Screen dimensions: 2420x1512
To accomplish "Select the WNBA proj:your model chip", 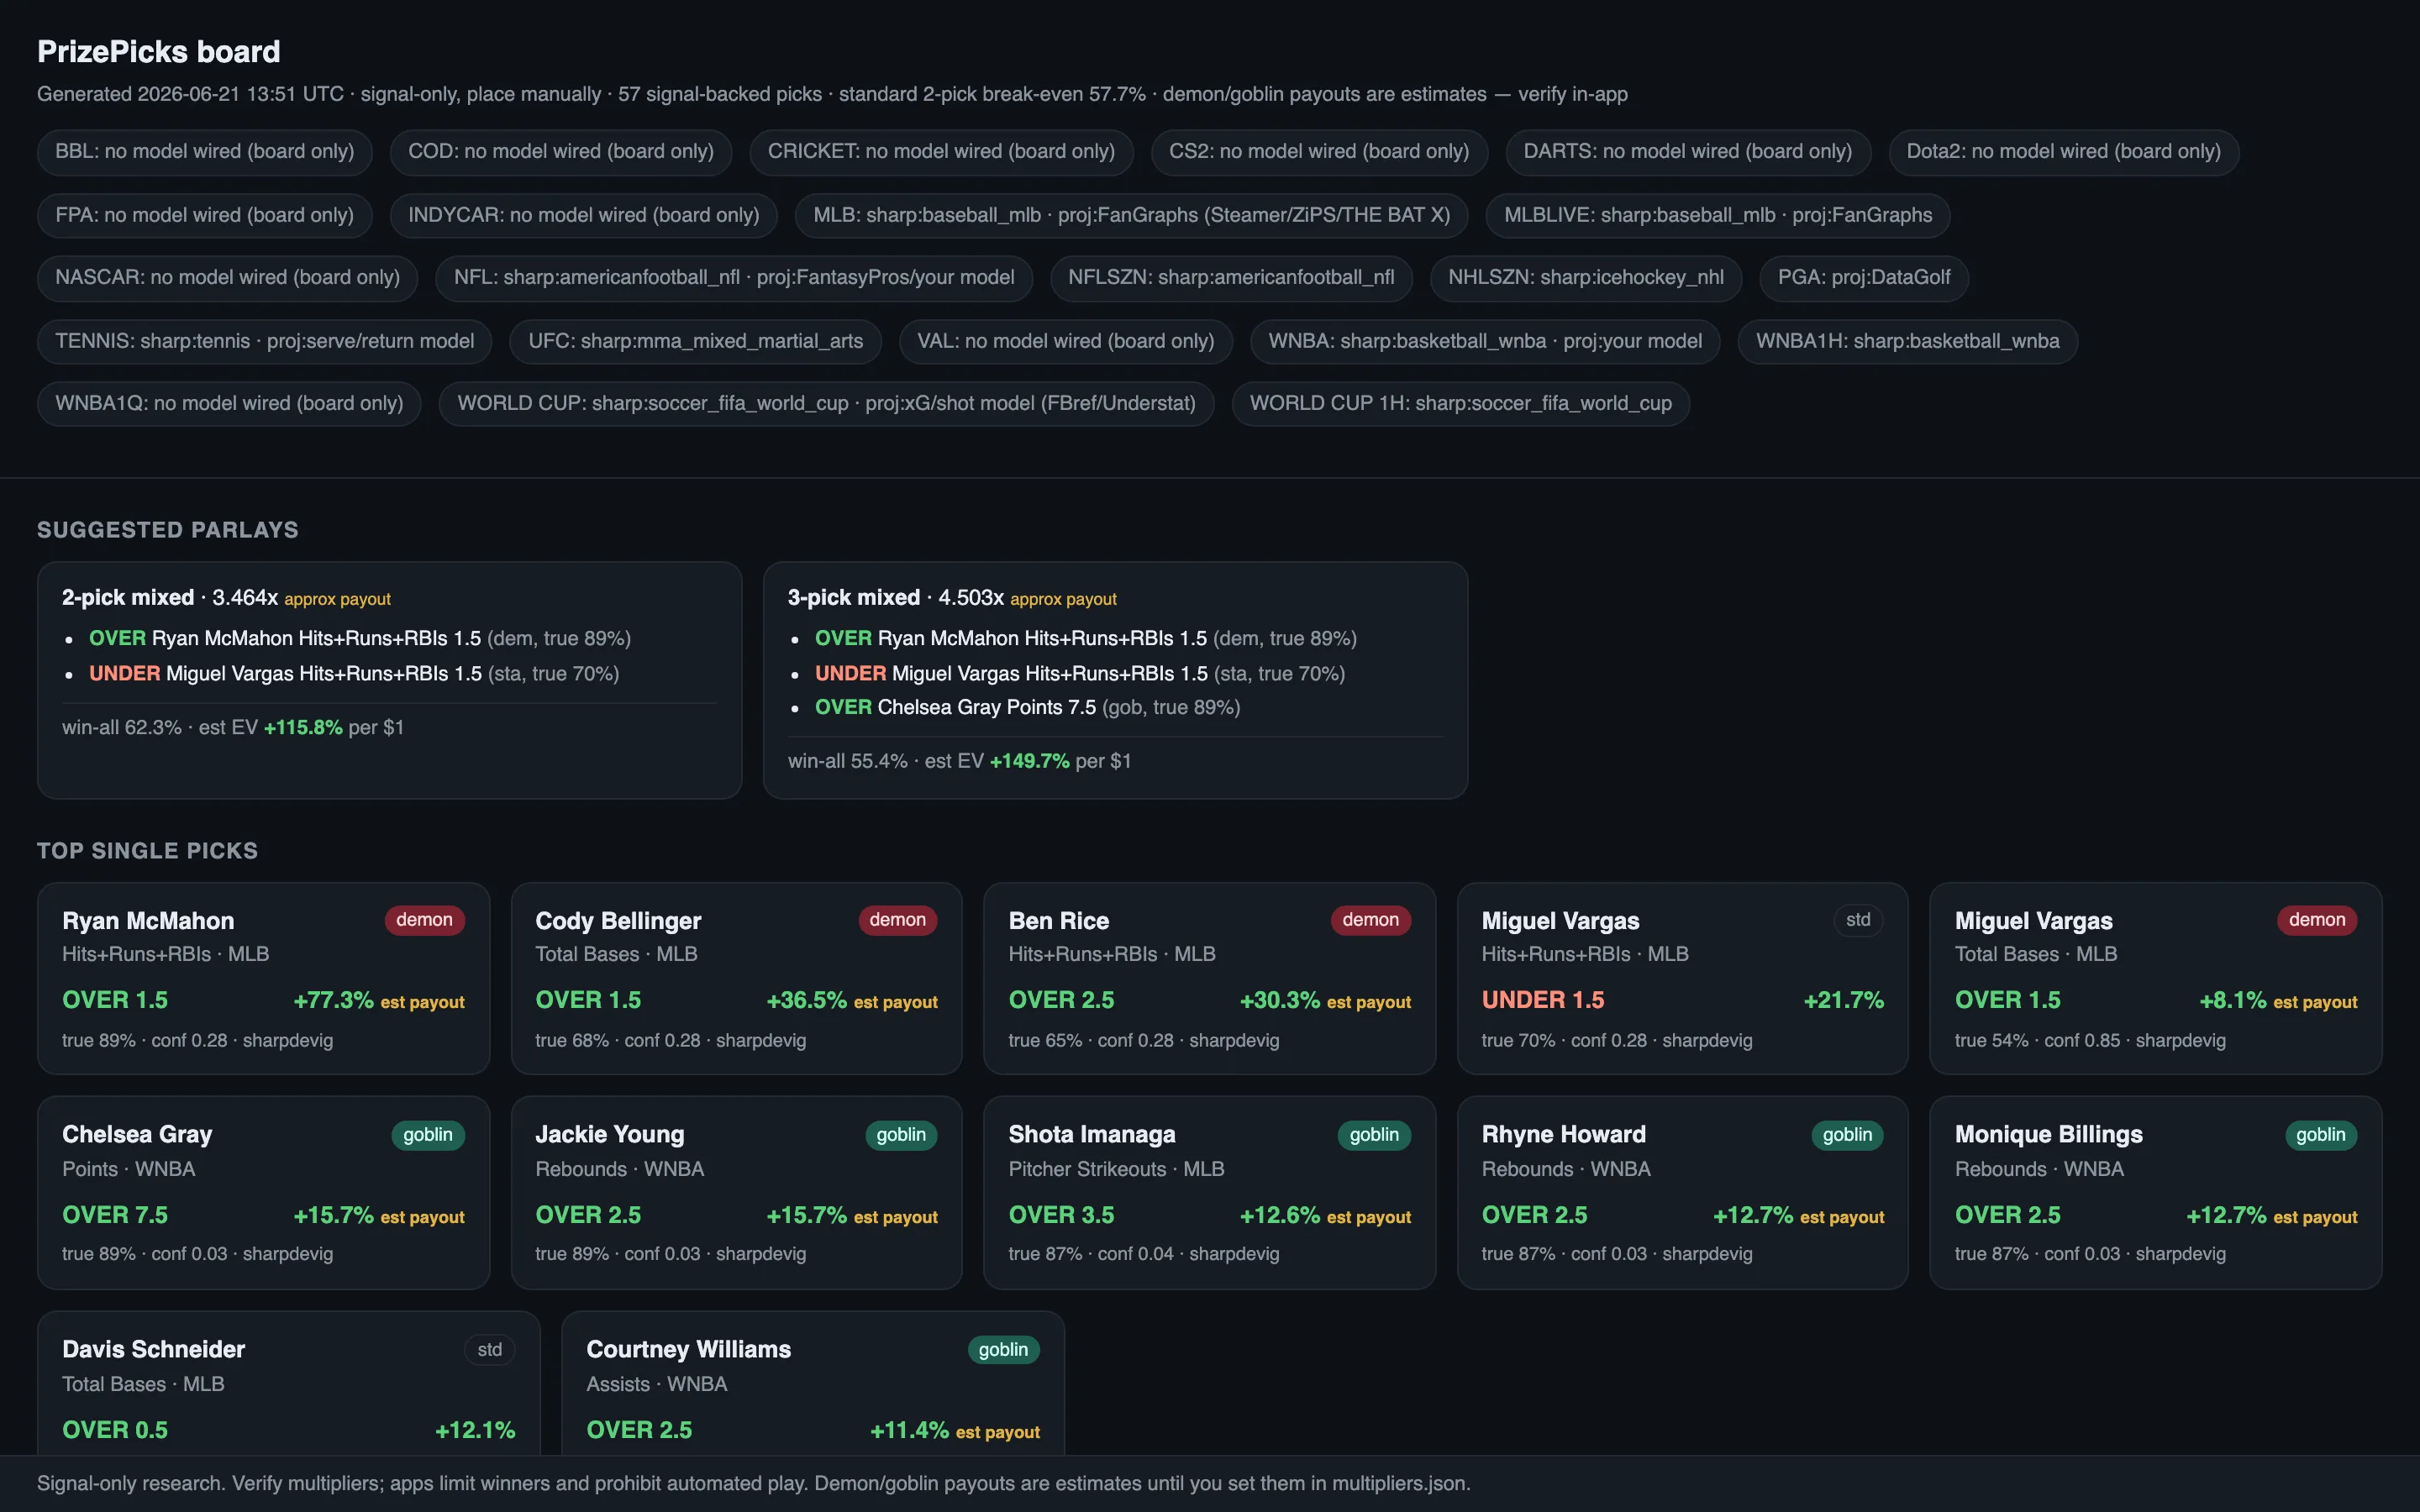I will [1485, 341].
